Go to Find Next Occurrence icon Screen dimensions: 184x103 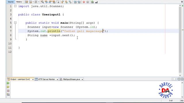point(50,2)
